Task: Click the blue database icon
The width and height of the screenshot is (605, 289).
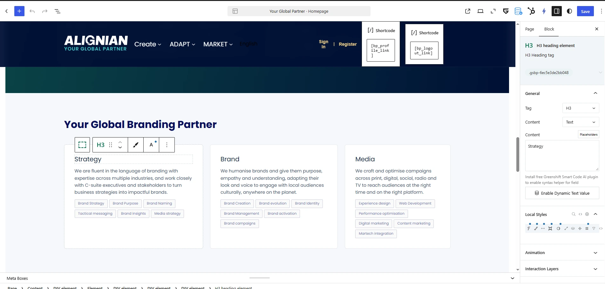Action: tap(518, 11)
